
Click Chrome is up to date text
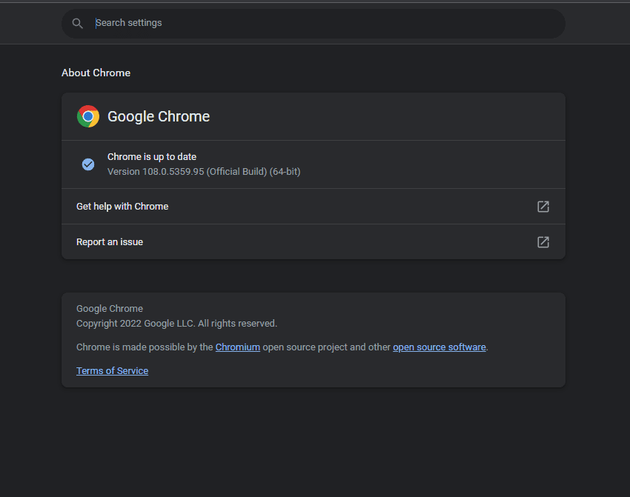pyautogui.click(x=152, y=156)
